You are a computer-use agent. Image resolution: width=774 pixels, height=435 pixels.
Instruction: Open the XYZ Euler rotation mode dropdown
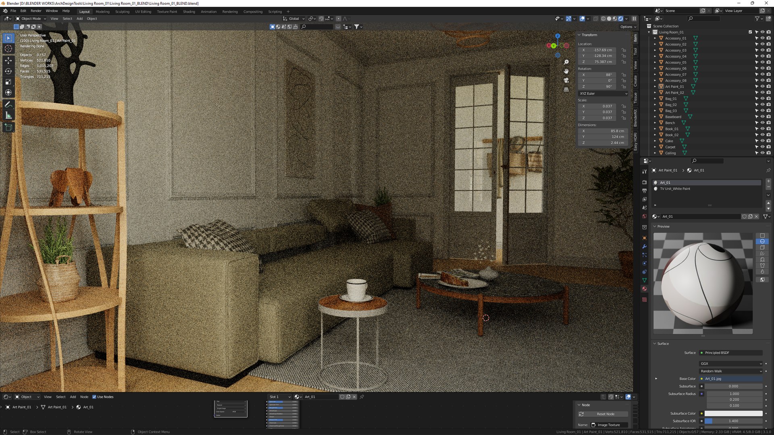point(603,93)
